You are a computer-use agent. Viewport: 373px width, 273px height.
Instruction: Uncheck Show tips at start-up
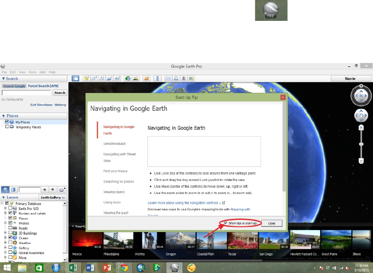(x=226, y=223)
